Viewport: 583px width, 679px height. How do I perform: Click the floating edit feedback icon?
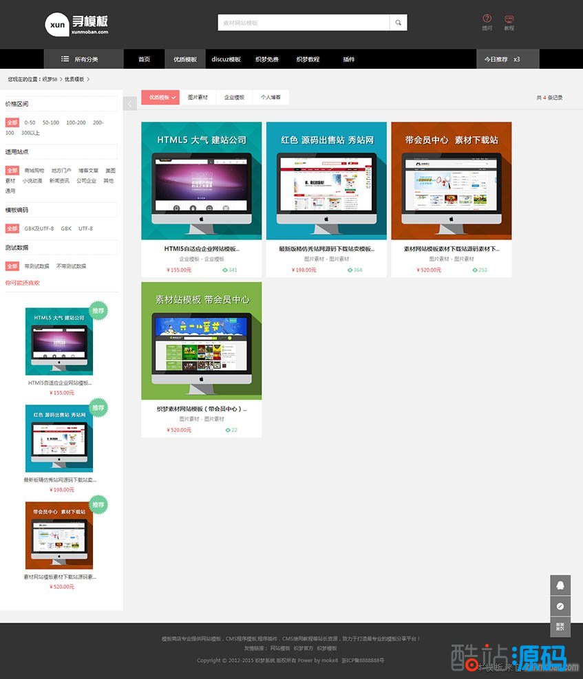560,606
